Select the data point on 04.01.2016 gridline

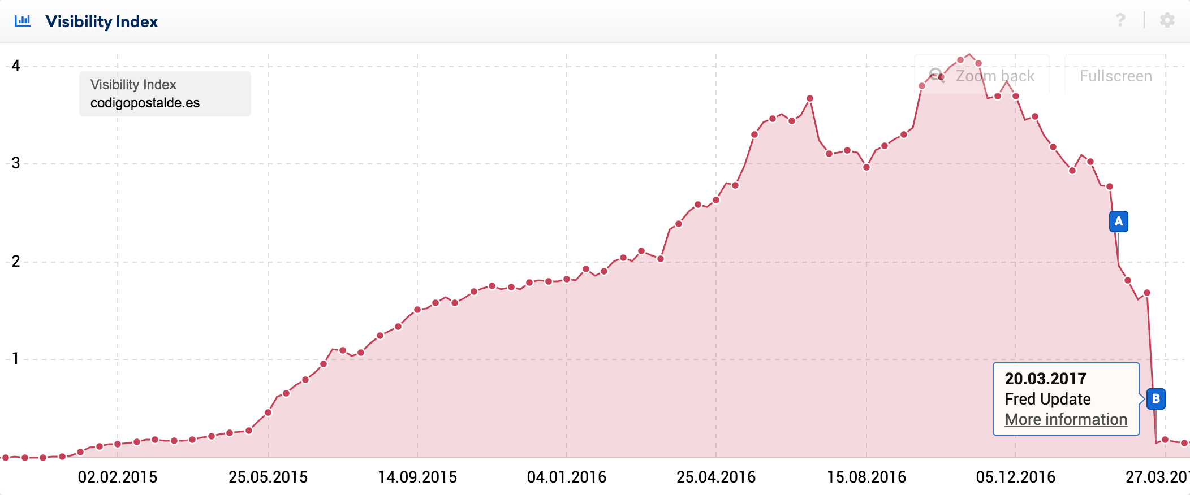567,279
